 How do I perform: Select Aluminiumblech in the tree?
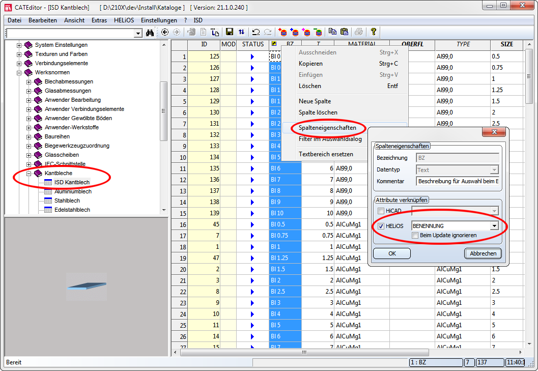[73, 191]
